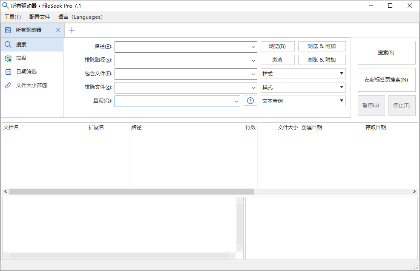This screenshot has width=420, height=271.
Task: Click the drives icon on 所有驱动器 tab
Action: (x=8, y=30)
